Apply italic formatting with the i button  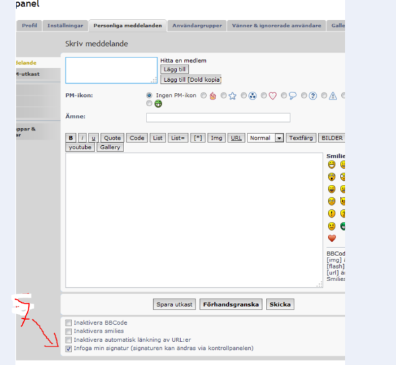pos(82,138)
